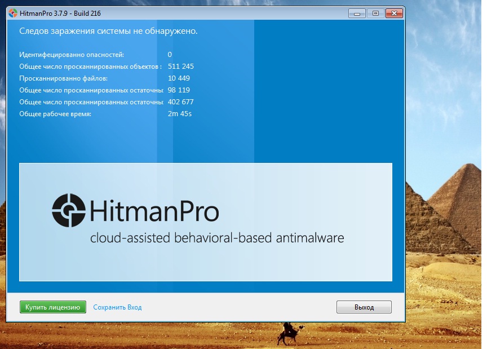The image size is (487, 349).
Task: Click the value 402 677
Action: click(181, 102)
